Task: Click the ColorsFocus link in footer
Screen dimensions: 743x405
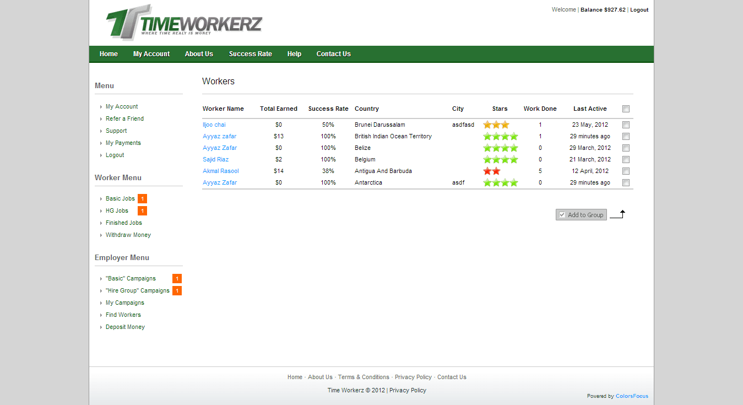Action: pos(632,396)
